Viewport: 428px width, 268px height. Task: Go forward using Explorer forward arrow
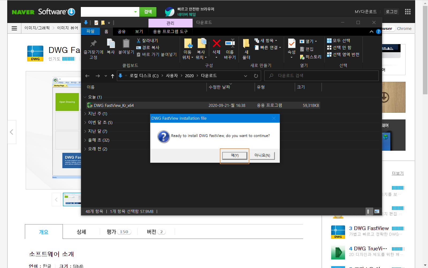coord(98,76)
